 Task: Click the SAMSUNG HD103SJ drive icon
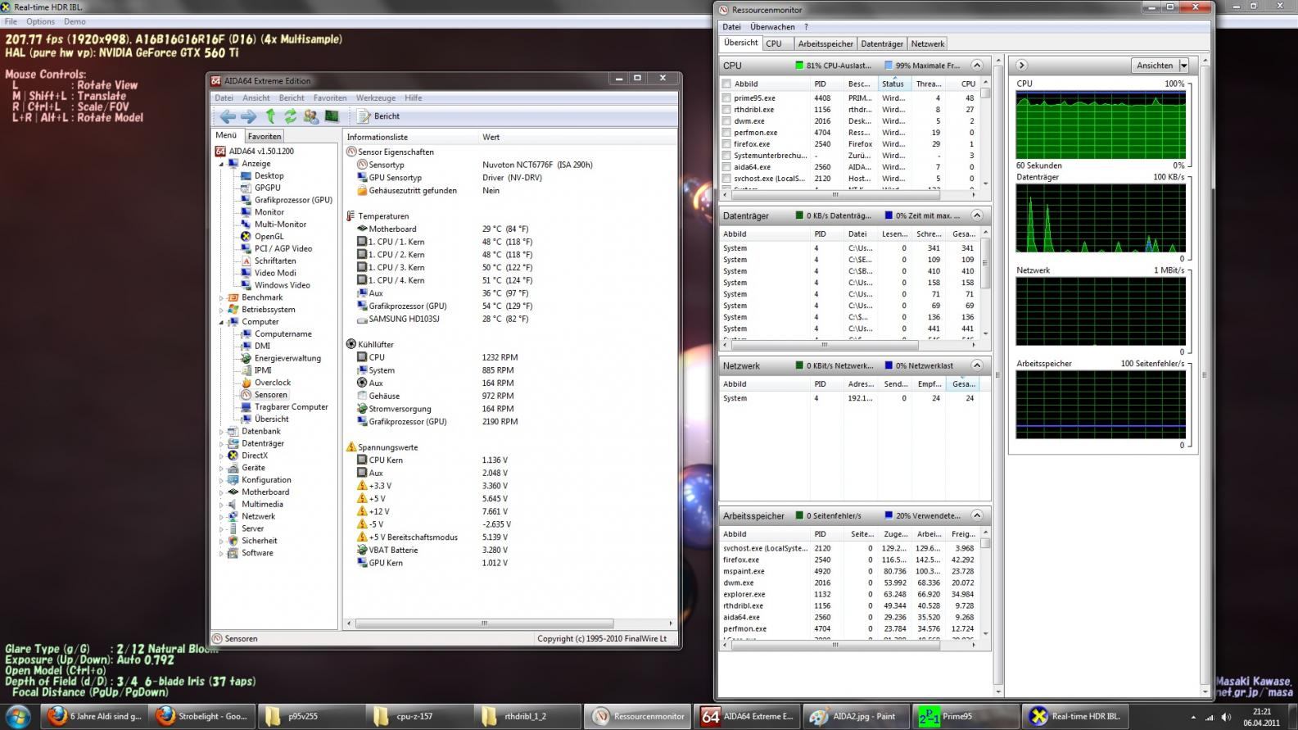click(363, 319)
